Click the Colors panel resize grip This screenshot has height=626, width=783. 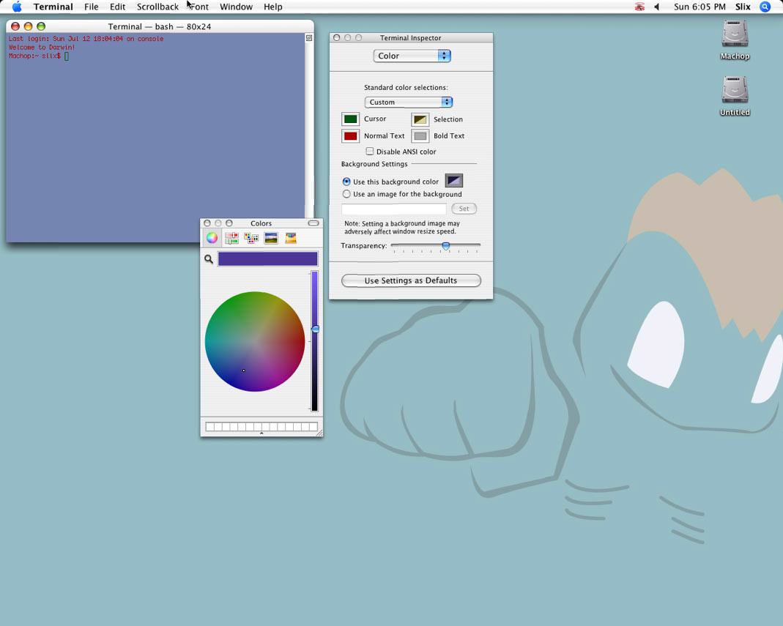319,433
